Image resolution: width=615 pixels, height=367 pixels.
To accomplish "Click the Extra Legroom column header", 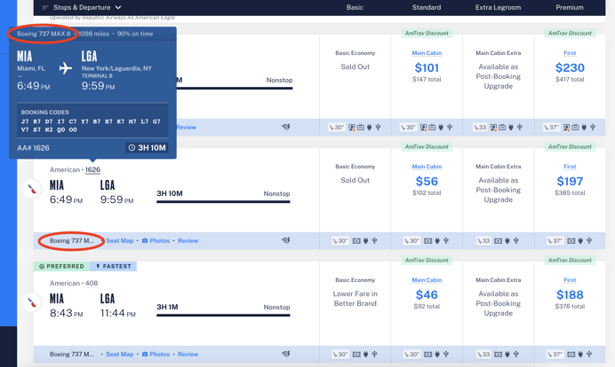I will click(498, 8).
